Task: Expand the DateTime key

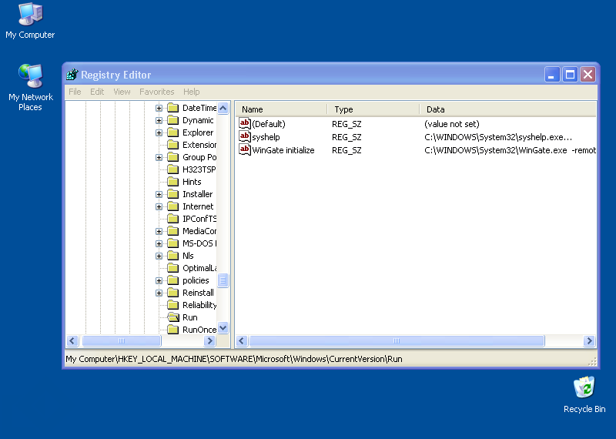Action: 159,108
